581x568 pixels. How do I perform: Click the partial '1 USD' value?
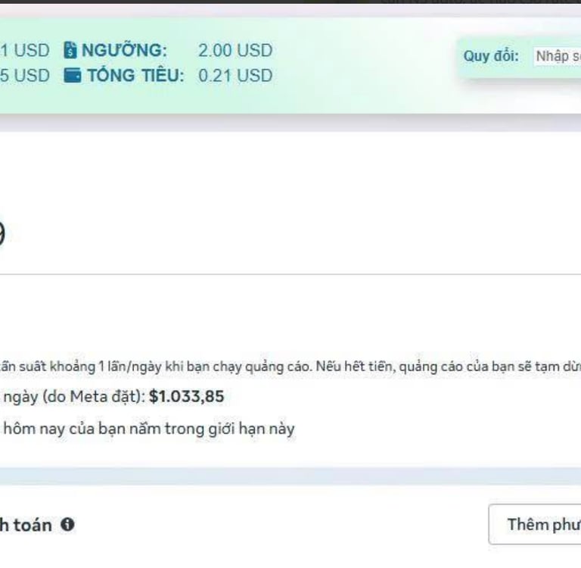[24, 51]
